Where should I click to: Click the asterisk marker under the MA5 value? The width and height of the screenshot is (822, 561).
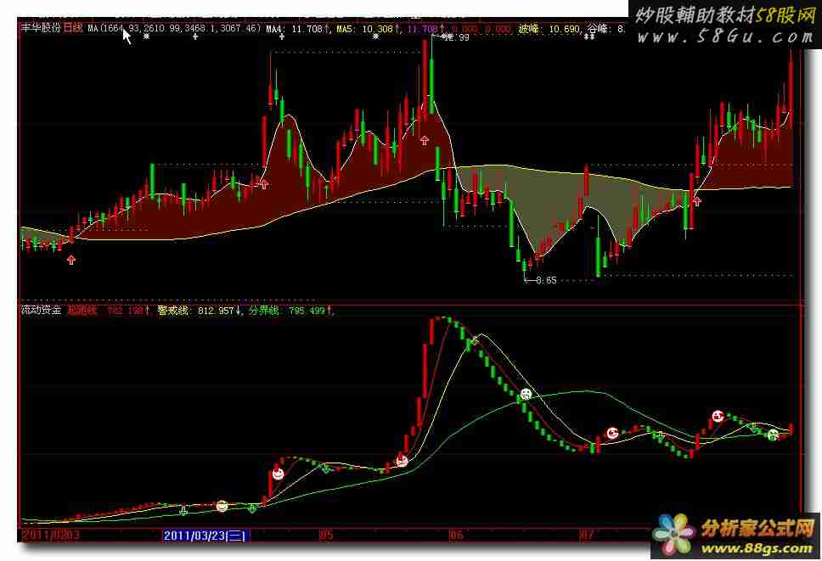(375, 36)
